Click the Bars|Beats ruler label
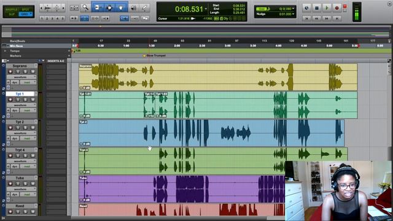The height and width of the screenshot is (221, 393). coord(17,41)
